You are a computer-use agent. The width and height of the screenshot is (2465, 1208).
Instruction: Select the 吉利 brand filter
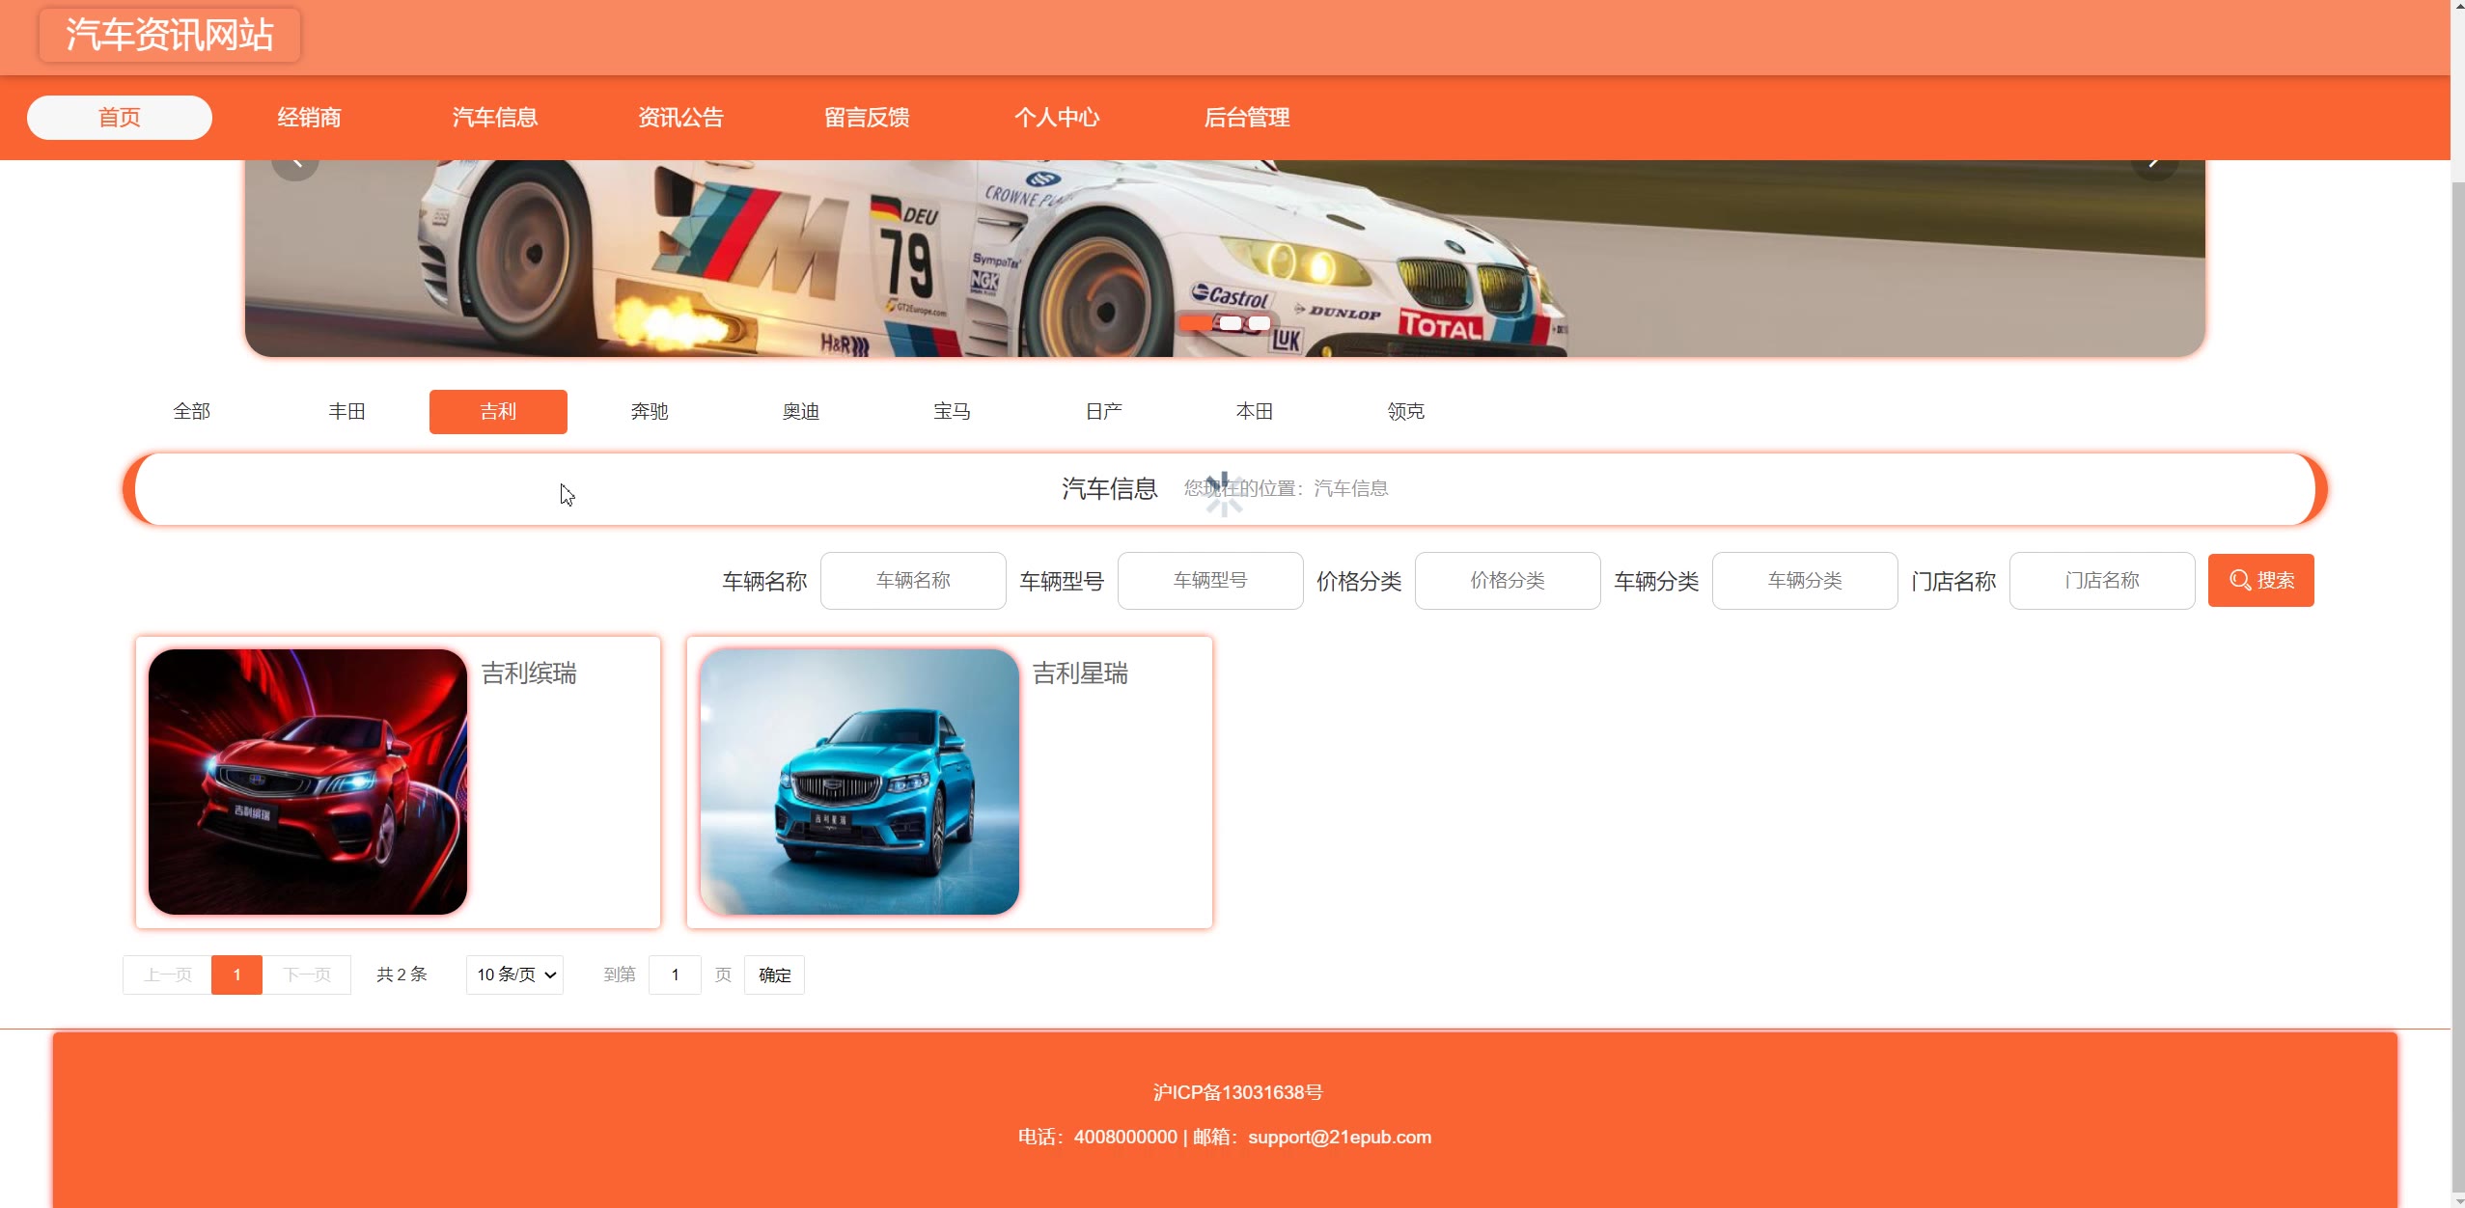[498, 412]
